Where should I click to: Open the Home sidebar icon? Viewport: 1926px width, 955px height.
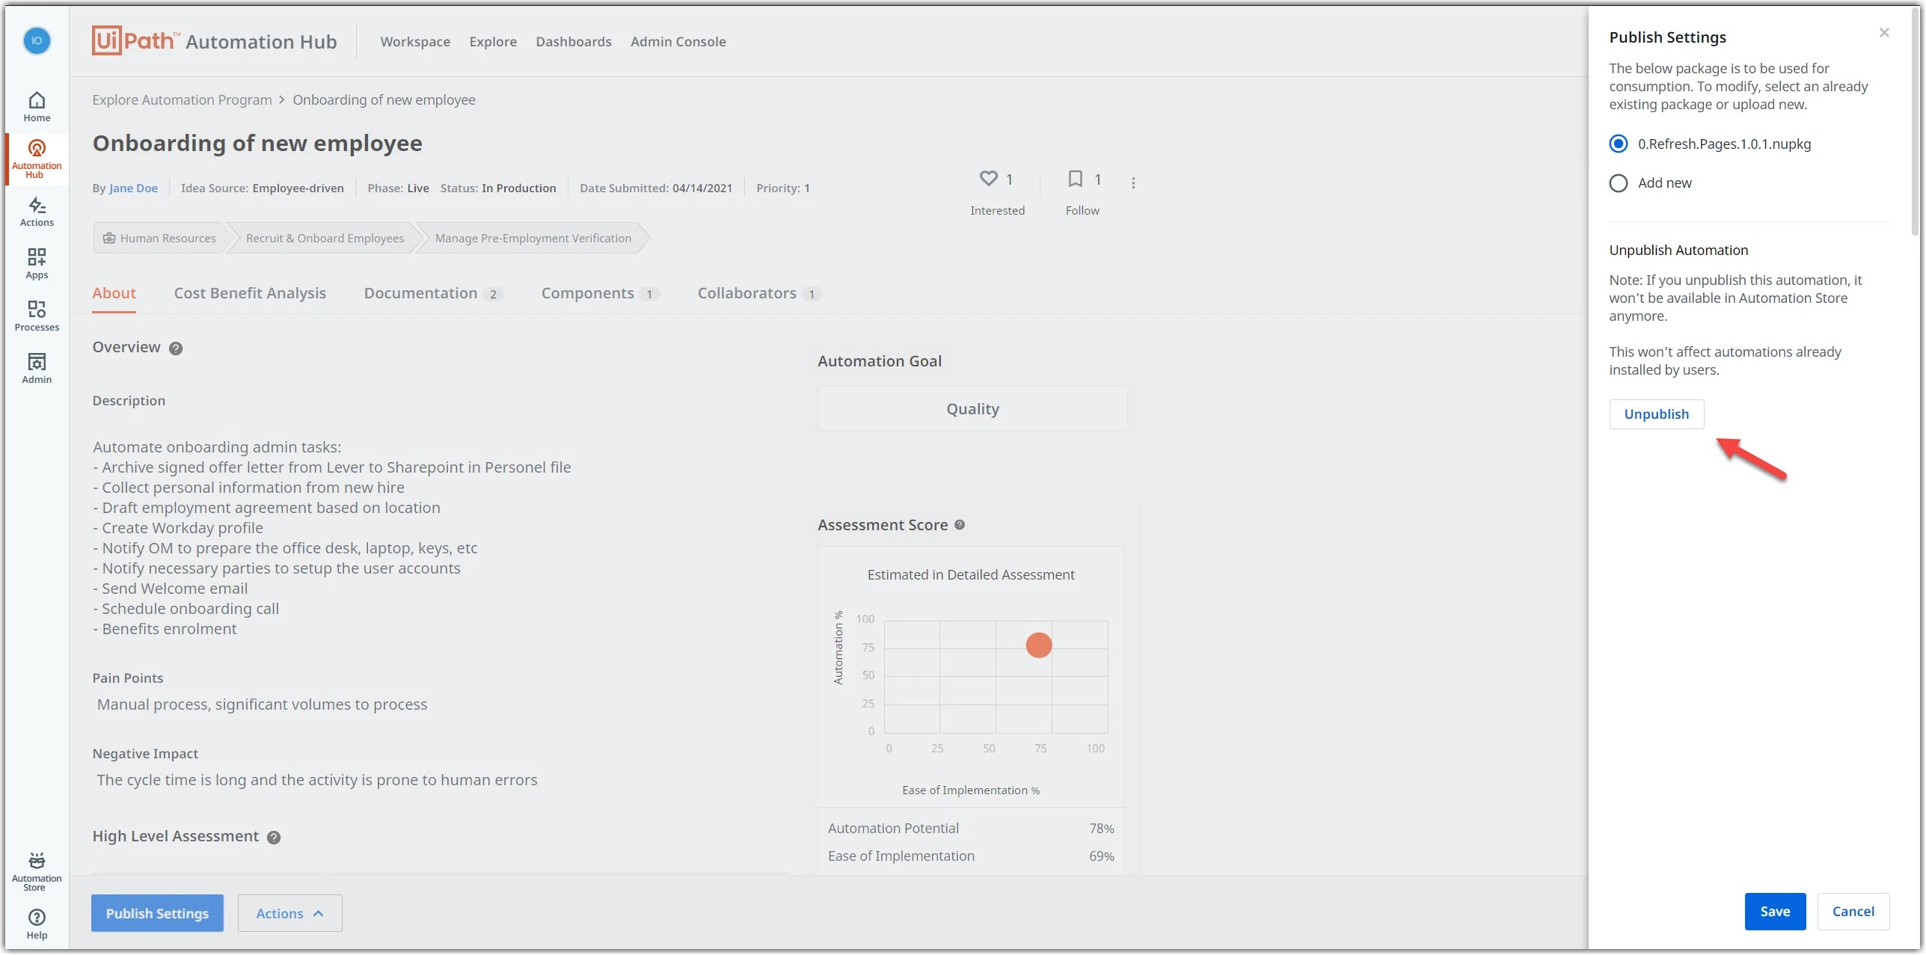click(37, 107)
